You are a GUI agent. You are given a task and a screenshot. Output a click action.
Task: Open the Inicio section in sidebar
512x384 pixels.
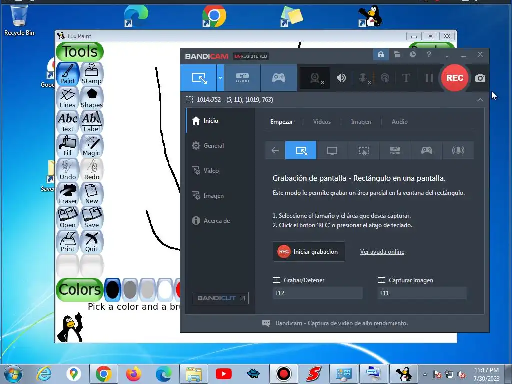pos(220,121)
